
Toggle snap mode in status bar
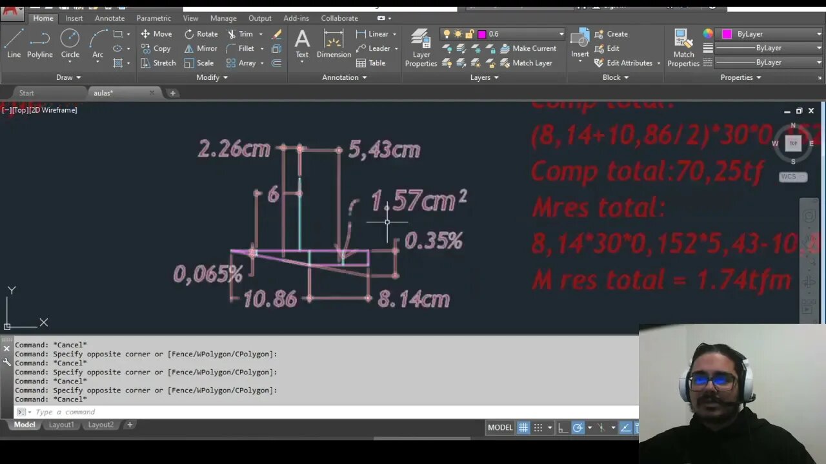pos(538,427)
